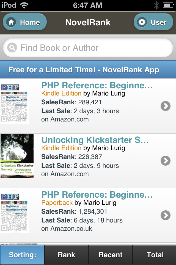Tap the Wi-Fi icon in status bar
Image resolution: width=176 pixels, height=265 pixels.
point(24,6)
